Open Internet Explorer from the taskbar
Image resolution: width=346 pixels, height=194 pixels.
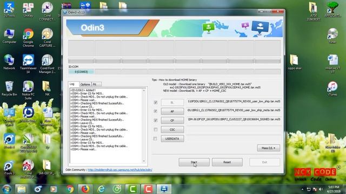click(101, 189)
